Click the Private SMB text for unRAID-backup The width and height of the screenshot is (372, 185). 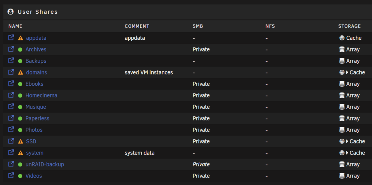point(201,164)
